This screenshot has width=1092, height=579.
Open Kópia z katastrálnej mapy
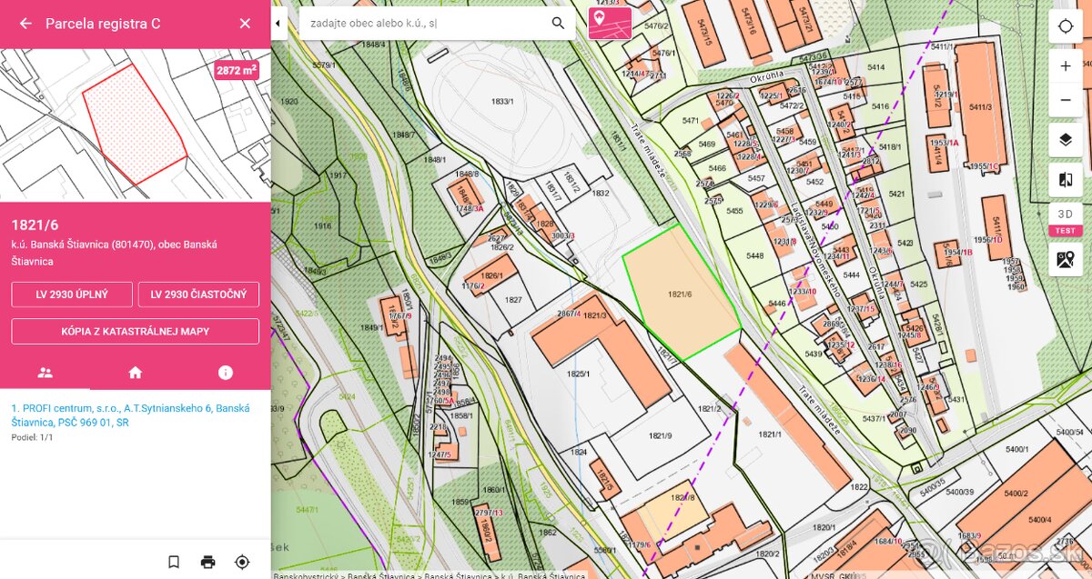[x=135, y=331]
